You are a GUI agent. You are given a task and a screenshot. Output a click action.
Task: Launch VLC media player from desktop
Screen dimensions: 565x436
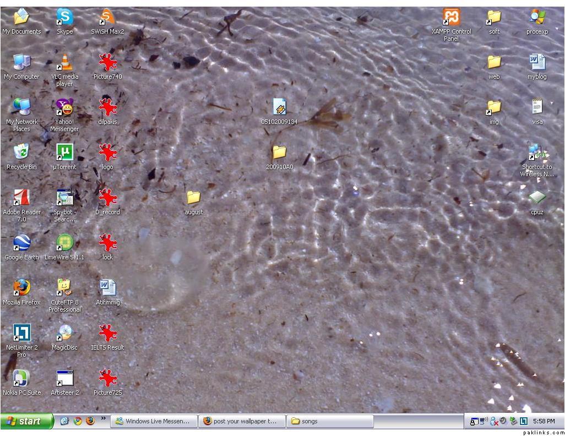point(64,63)
